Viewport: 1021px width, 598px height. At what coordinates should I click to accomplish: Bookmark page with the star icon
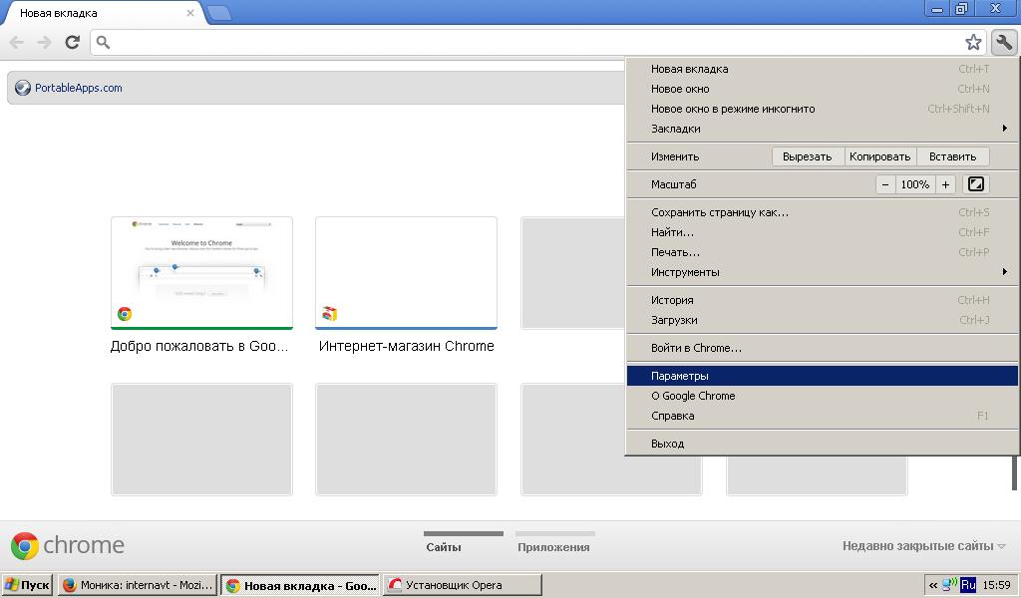click(x=973, y=42)
